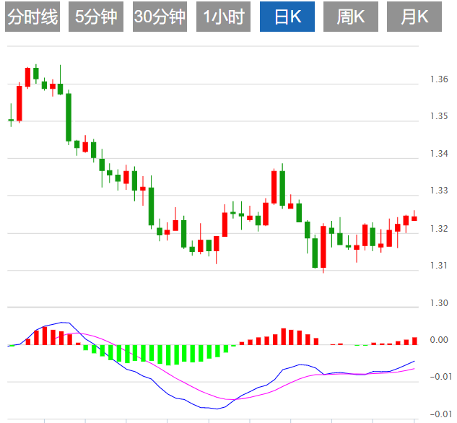
Task: Switch to the 周K weekly chart
Action: pos(351,17)
